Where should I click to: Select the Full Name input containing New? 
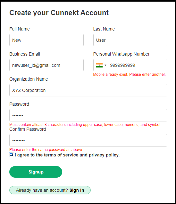pyautogui.click(x=46, y=40)
